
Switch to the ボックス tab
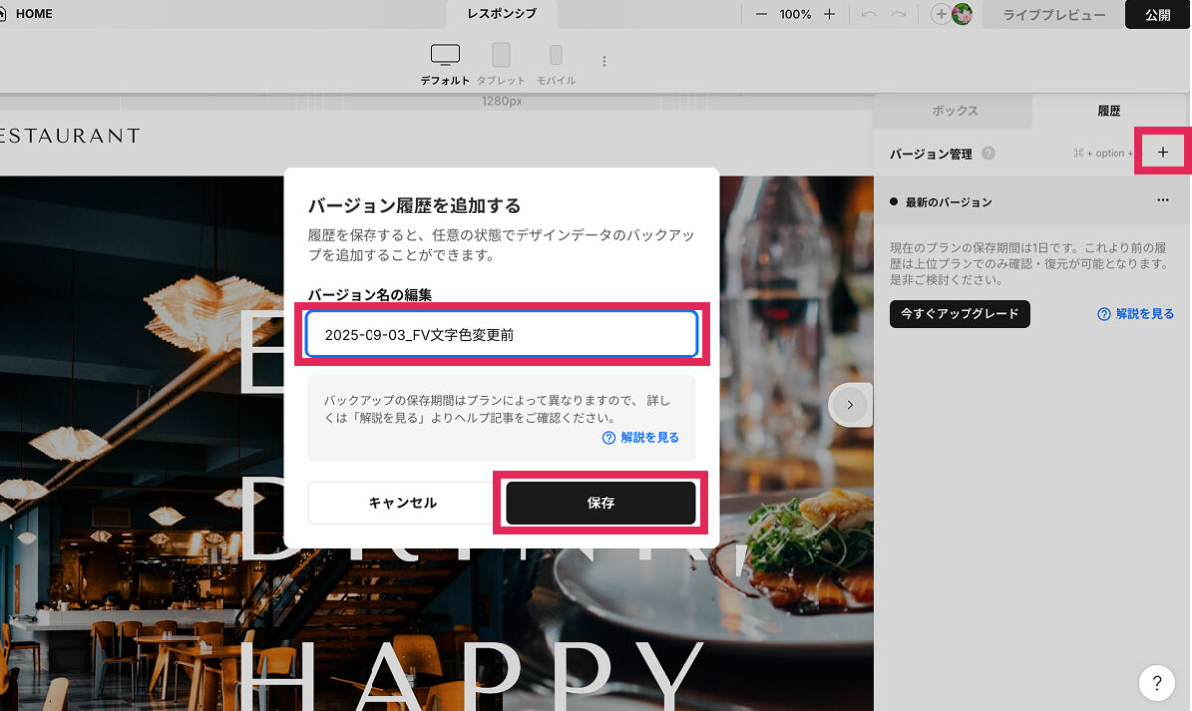click(x=955, y=111)
